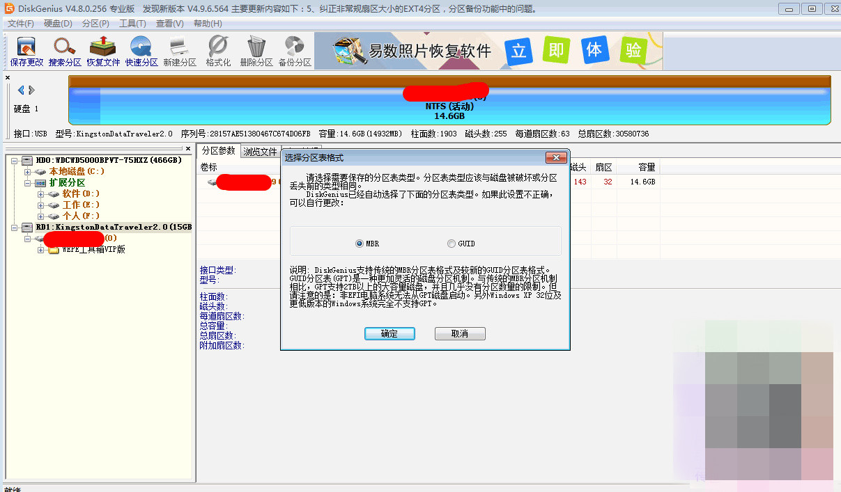Open the 帮助(H) menu
The height and width of the screenshot is (492, 841).
(x=208, y=24)
